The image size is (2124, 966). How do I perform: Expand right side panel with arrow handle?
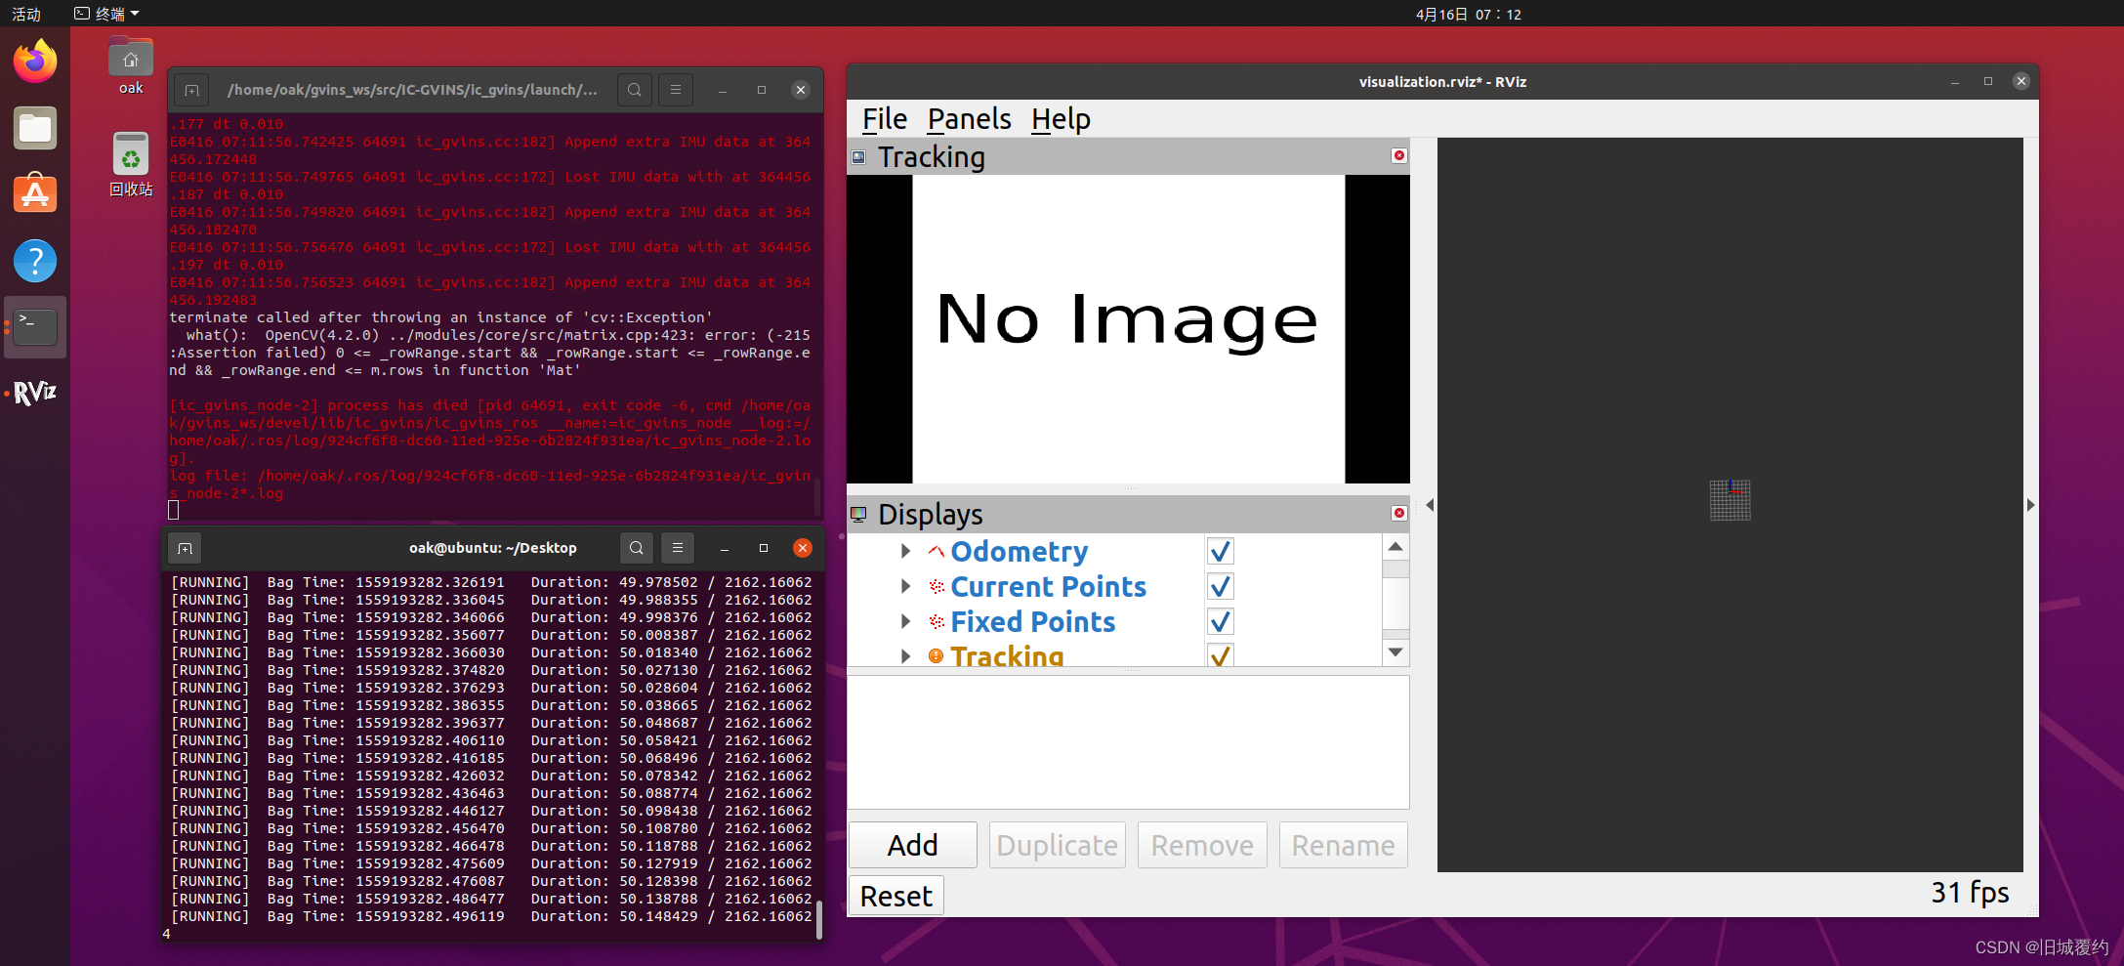coord(2030,505)
